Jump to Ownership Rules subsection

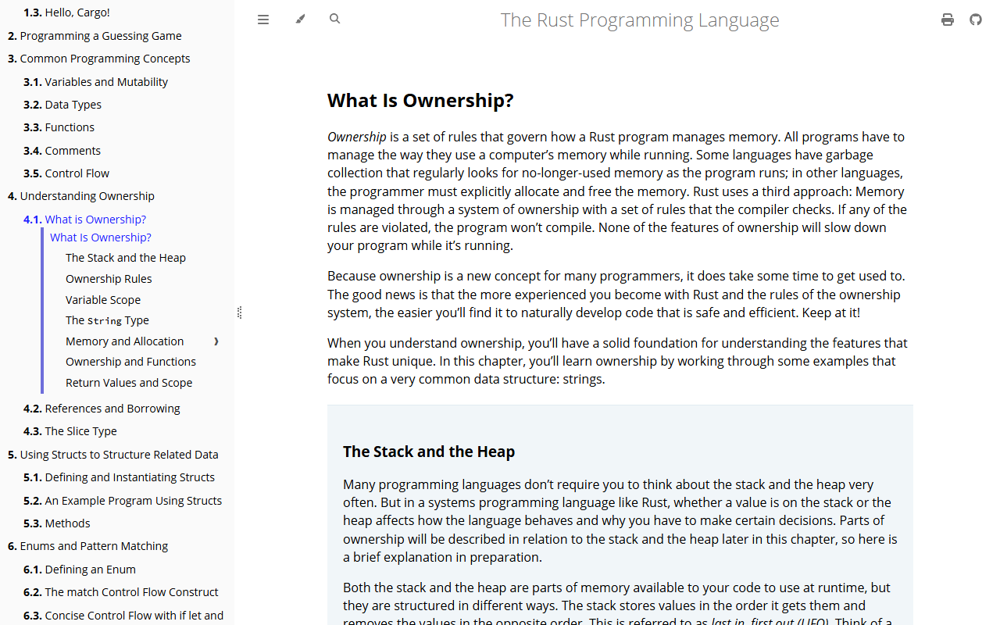click(109, 279)
